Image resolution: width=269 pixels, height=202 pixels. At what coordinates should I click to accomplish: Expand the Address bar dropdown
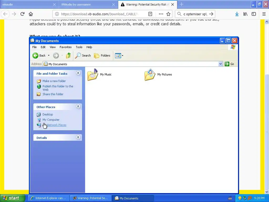pyautogui.click(x=220, y=64)
